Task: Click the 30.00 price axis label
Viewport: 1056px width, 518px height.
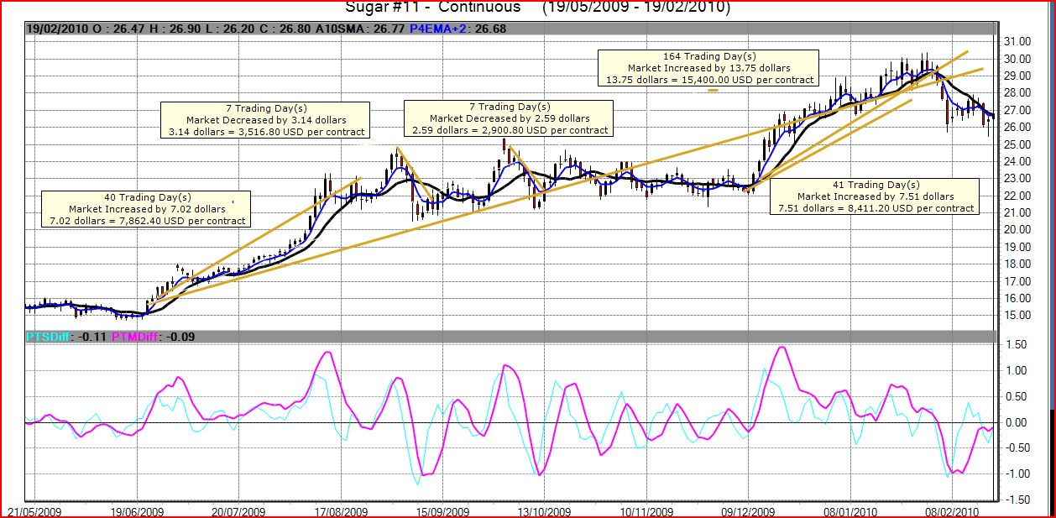Action: pos(1017,59)
